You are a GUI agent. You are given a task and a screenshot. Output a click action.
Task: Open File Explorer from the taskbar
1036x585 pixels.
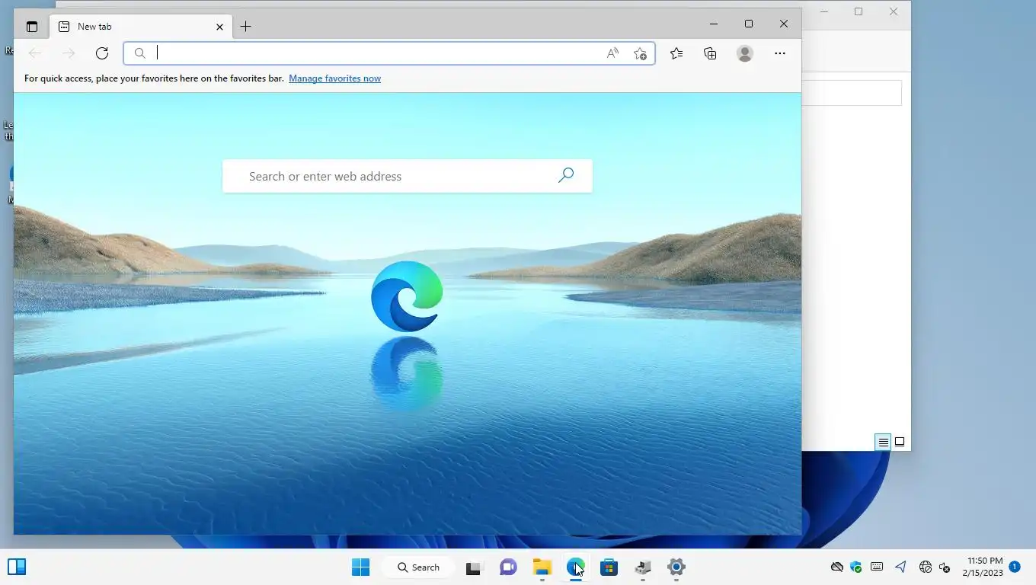542,567
